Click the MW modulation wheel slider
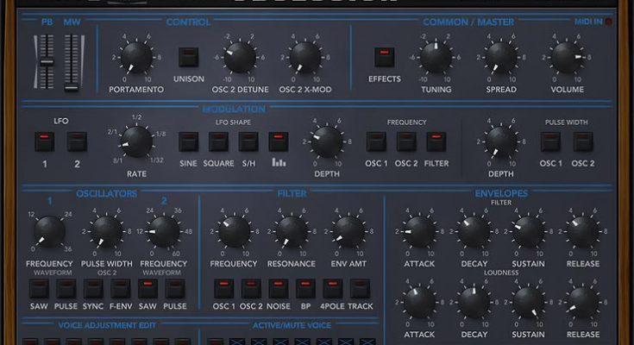The width and height of the screenshot is (634, 345). [72, 62]
